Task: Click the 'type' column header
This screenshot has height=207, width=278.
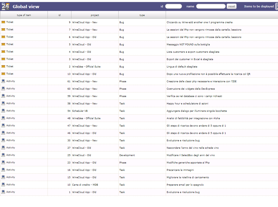Action: (142, 15)
